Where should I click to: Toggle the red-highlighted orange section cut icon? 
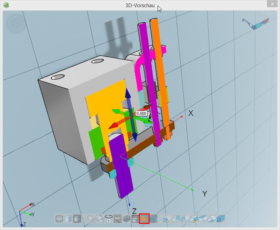point(144,219)
